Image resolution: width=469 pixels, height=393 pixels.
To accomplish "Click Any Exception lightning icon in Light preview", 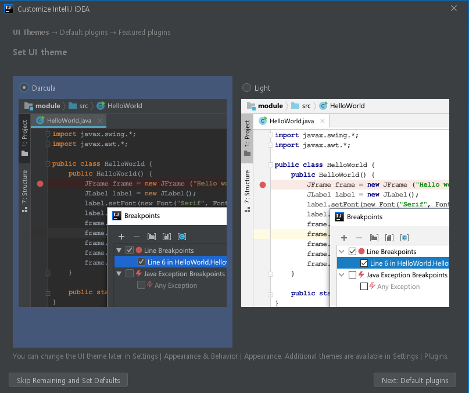I will pos(373,286).
